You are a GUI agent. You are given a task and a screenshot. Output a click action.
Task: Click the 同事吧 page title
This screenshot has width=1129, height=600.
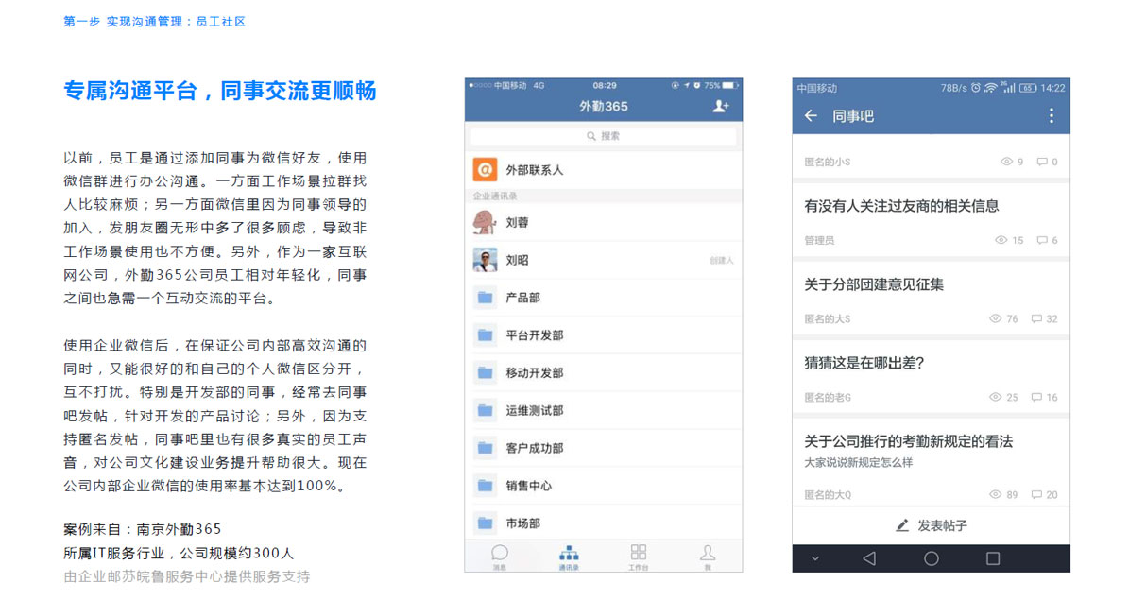[x=853, y=116]
